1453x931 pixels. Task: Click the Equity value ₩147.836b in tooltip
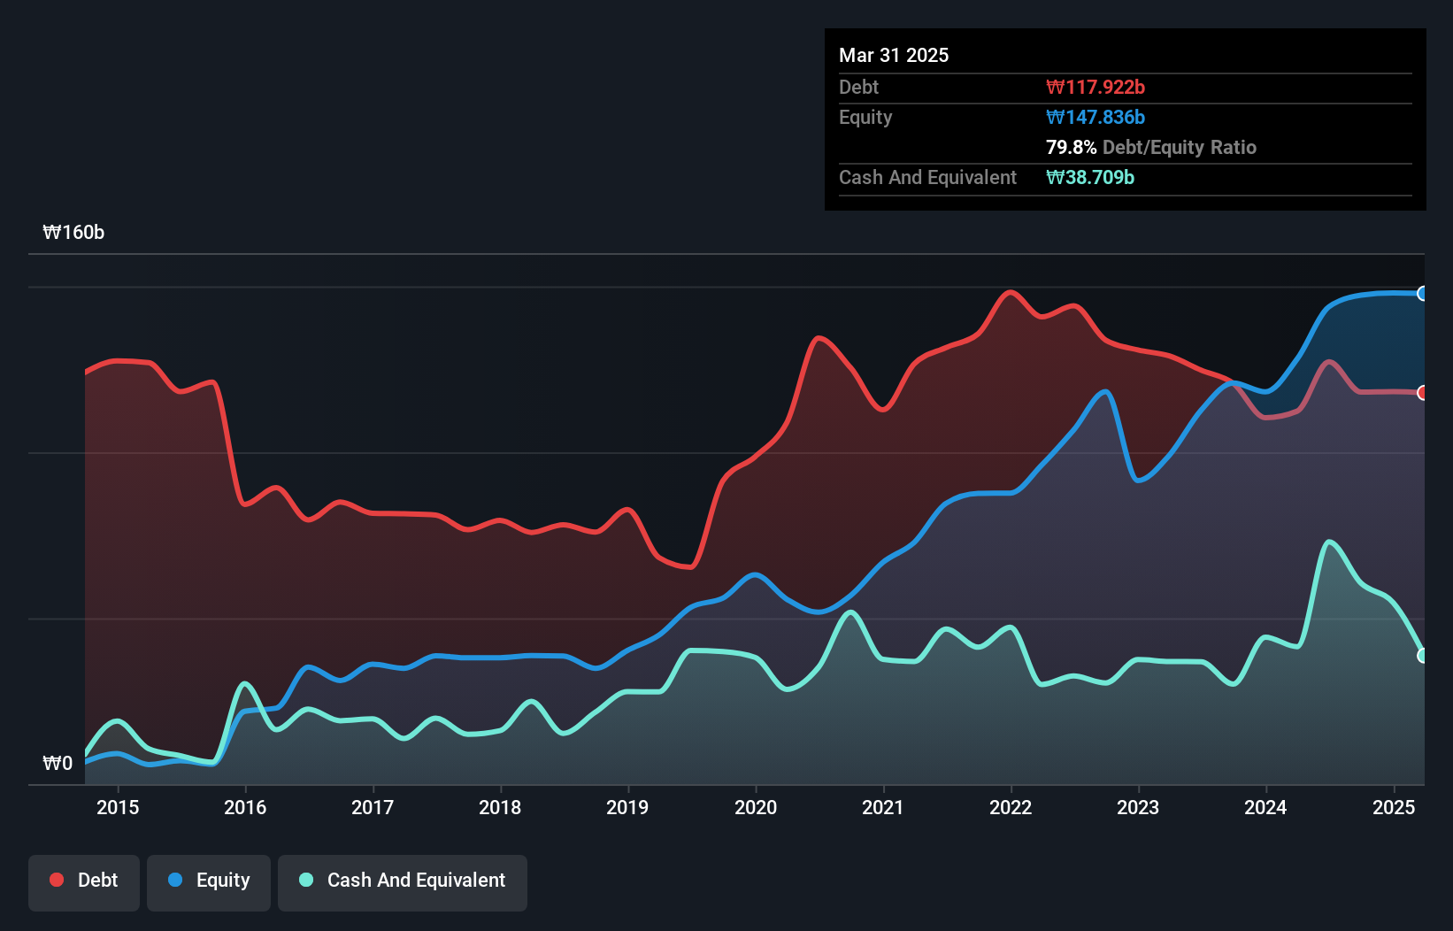[x=1095, y=117]
